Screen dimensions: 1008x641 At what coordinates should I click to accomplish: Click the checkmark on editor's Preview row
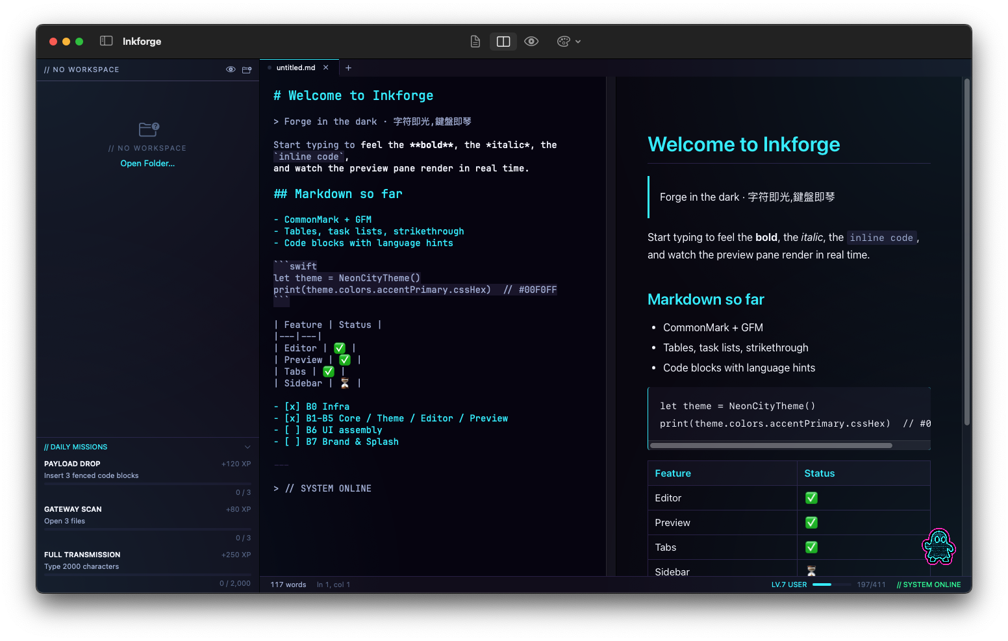click(345, 360)
